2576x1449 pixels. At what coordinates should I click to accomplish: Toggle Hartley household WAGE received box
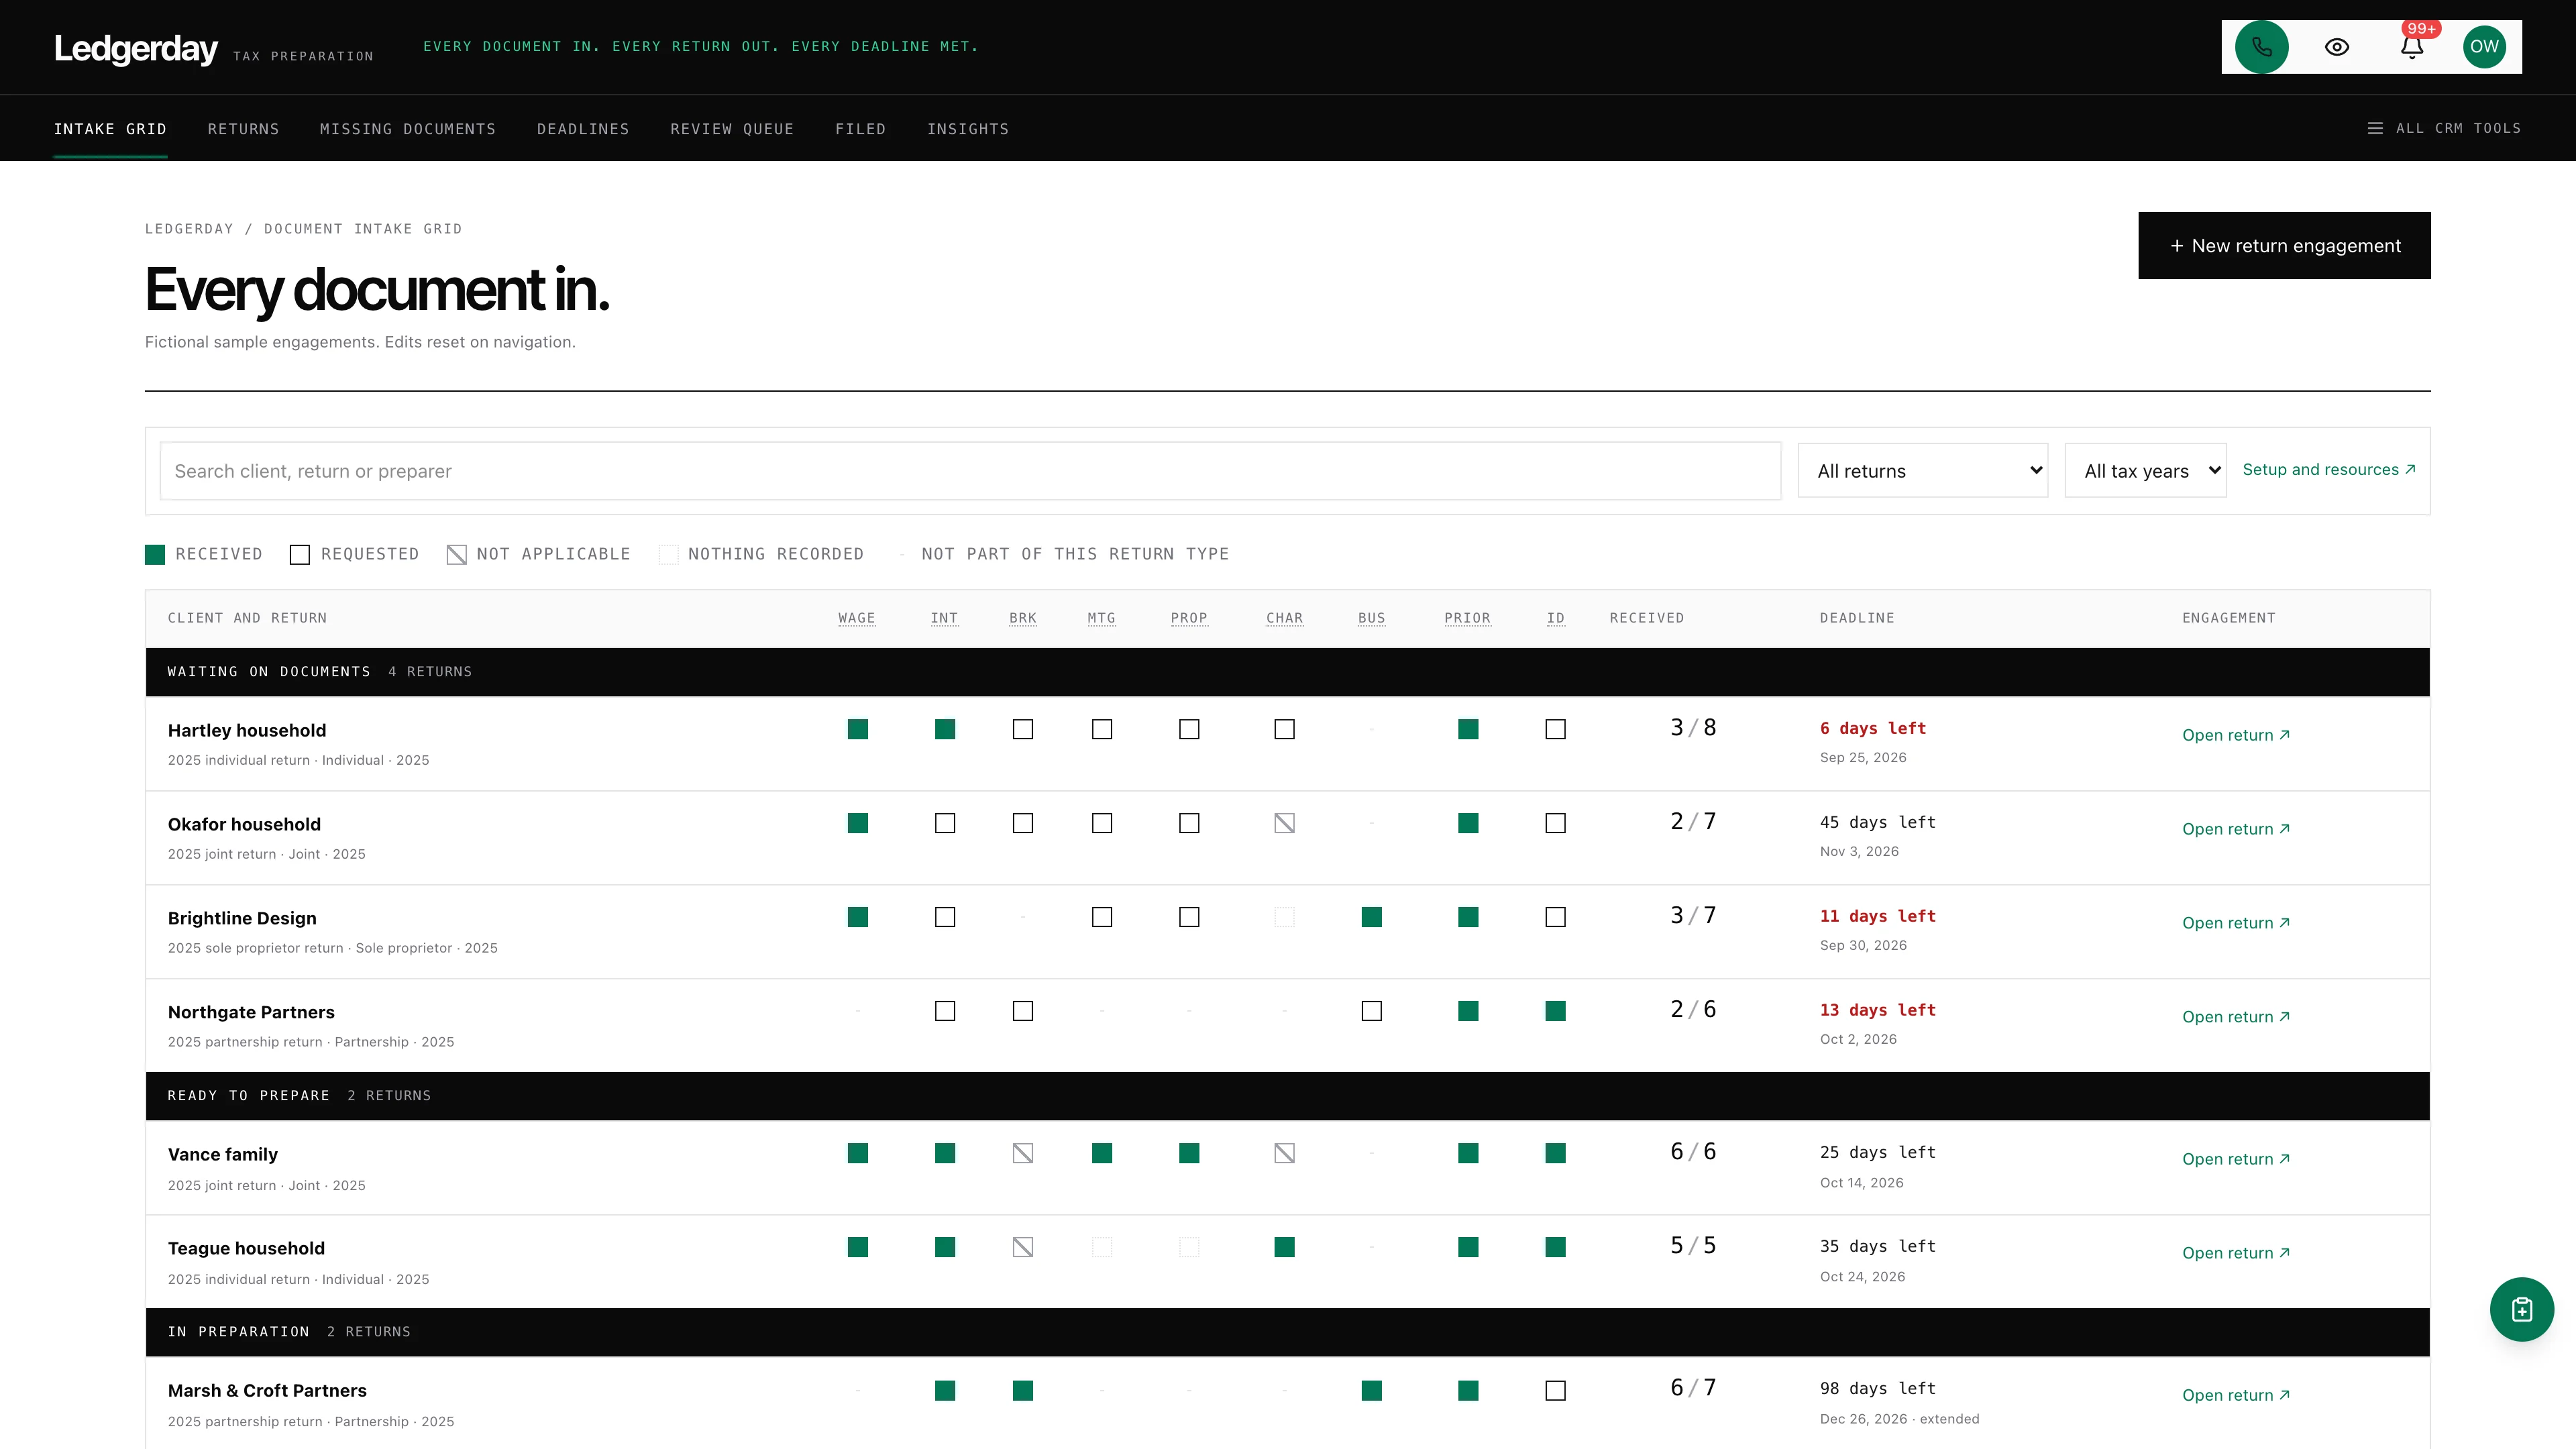coord(857,729)
